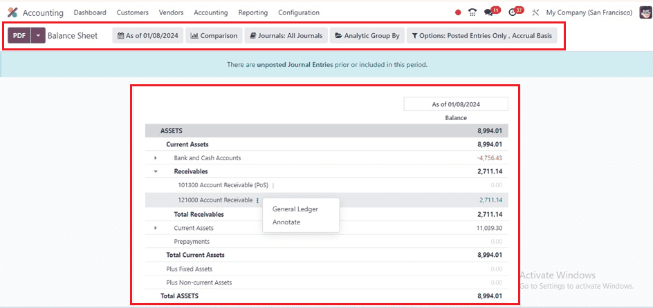Expand the Current Assets row
The width and height of the screenshot is (653, 308).
(x=156, y=228)
